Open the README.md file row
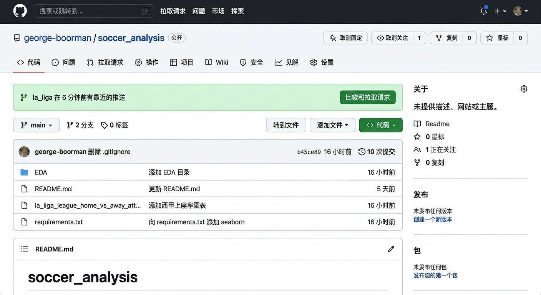Viewport: 541px width, 295px height. coord(208,189)
